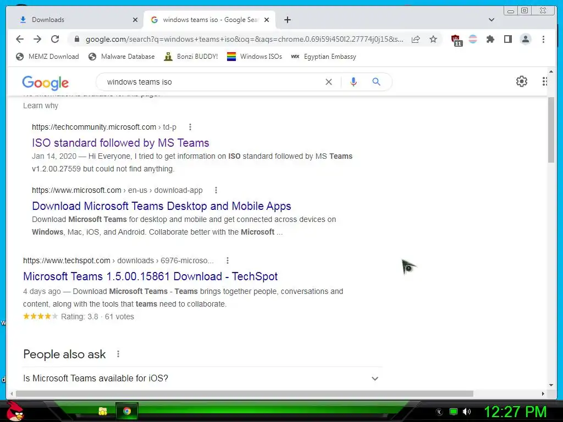563x422 pixels.
Task: Click the scroll right arrow
Action: tap(543, 393)
